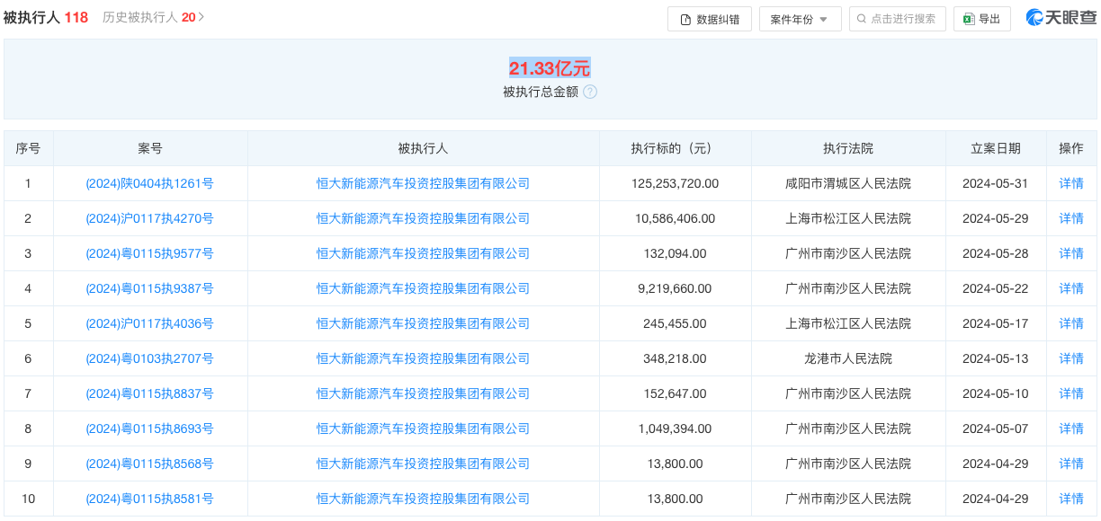The image size is (1101, 521).
Task: Click date 2024-05-13
Action: [996, 358]
